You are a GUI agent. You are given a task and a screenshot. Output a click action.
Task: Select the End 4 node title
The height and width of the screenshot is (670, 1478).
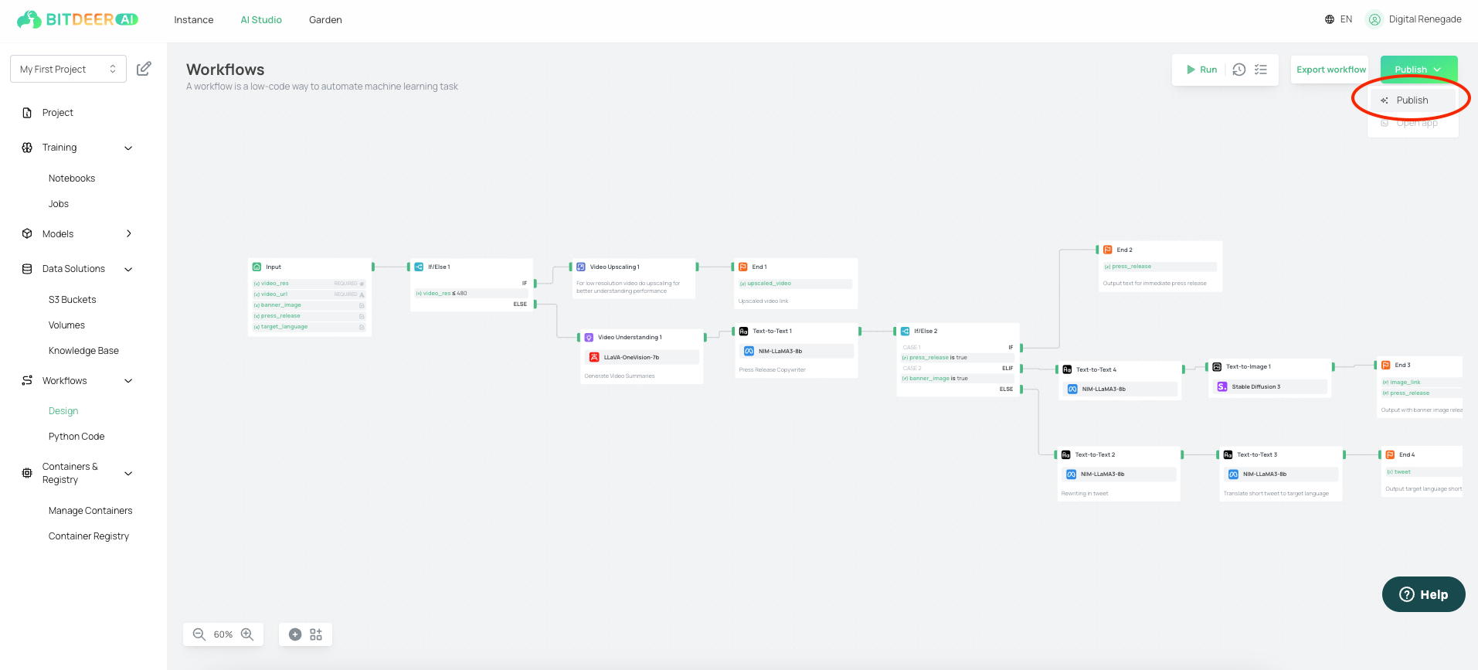(1407, 454)
